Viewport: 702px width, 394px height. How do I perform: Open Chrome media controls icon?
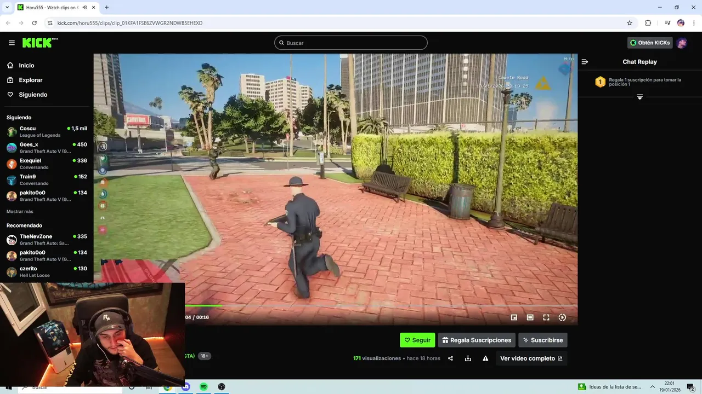pos(667,23)
